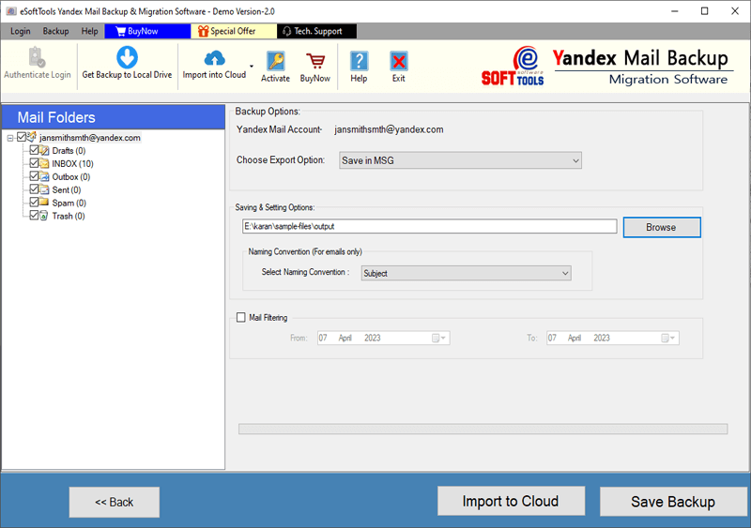Click the Drafts folder icon
Screen dimensions: 751x528
[44, 151]
